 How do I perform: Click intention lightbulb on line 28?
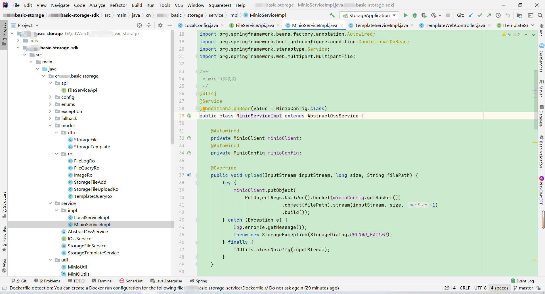pyautogui.click(x=204, y=109)
